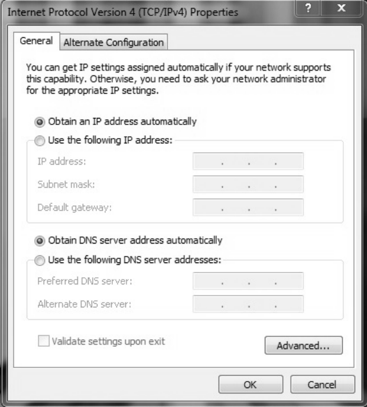Click first octet of Alternate DNS server
Viewport: 367px width, 407px height.
pyautogui.click(x=207, y=304)
